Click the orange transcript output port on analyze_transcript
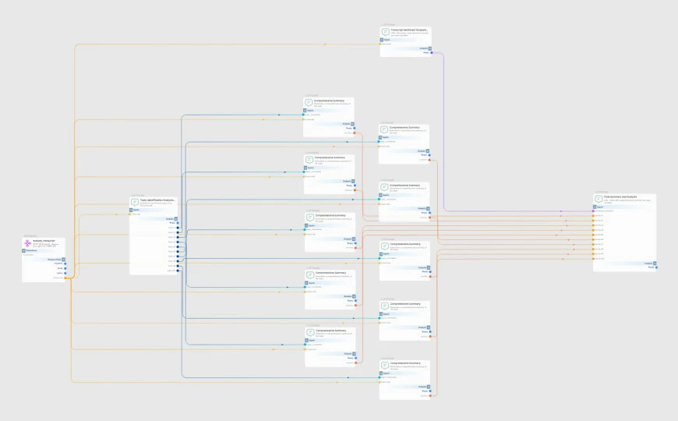The height and width of the screenshot is (421, 678). pos(65,278)
